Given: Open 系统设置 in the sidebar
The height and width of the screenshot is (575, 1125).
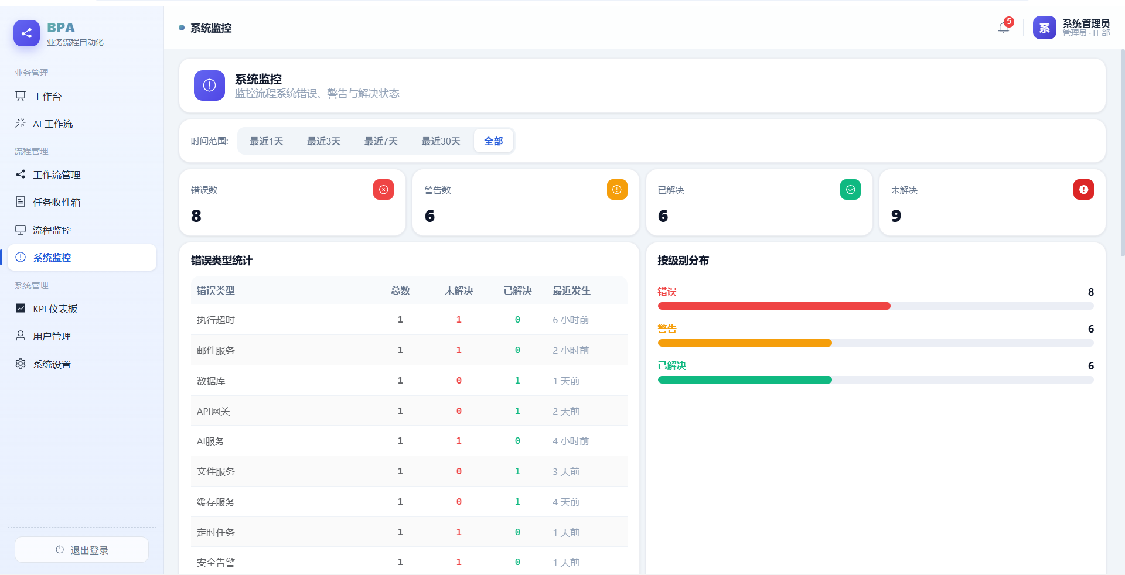Looking at the screenshot, I should tap(82, 364).
